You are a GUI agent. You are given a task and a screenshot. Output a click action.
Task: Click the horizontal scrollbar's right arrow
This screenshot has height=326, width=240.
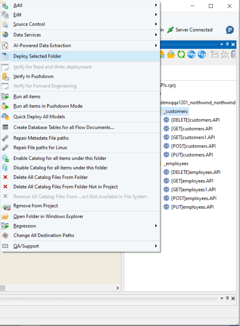(x=117, y=288)
